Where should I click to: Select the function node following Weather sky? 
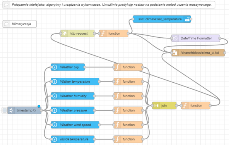coord(128,67)
